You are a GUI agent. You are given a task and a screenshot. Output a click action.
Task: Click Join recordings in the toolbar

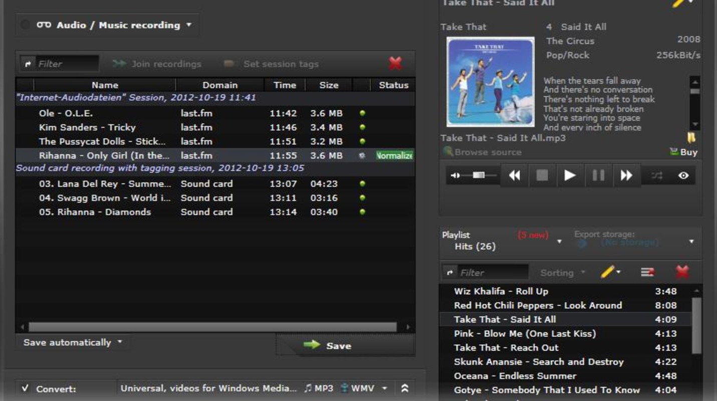click(157, 64)
